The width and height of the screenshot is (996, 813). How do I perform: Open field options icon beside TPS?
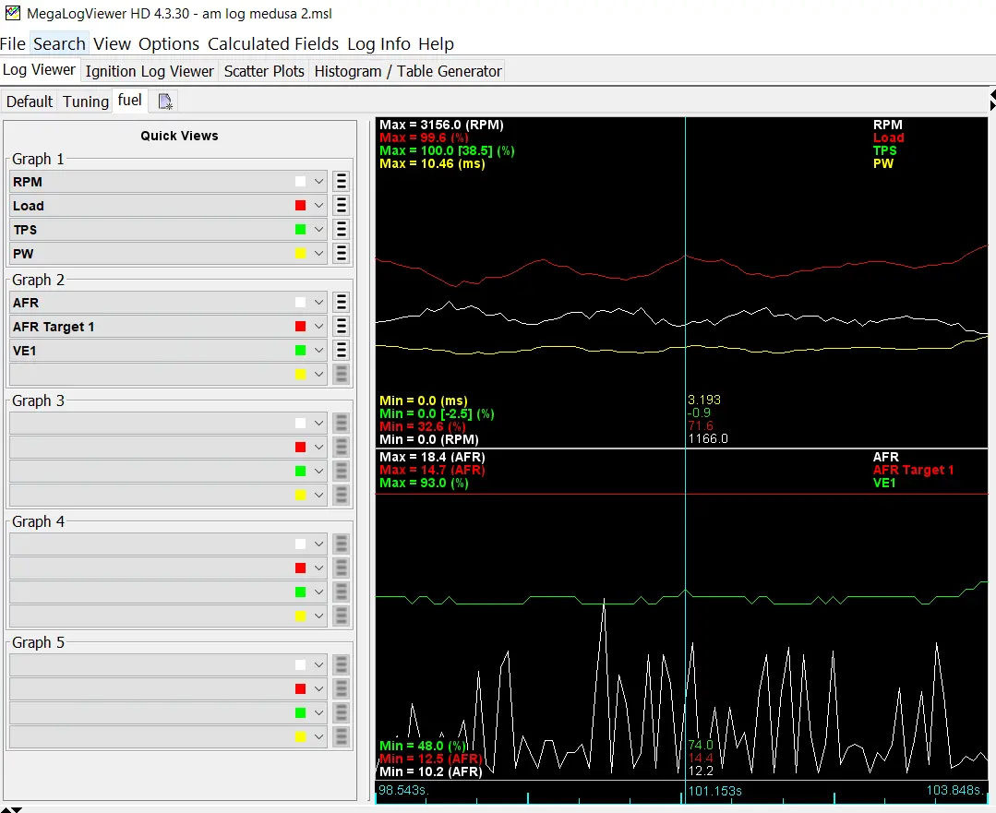pyautogui.click(x=342, y=230)
